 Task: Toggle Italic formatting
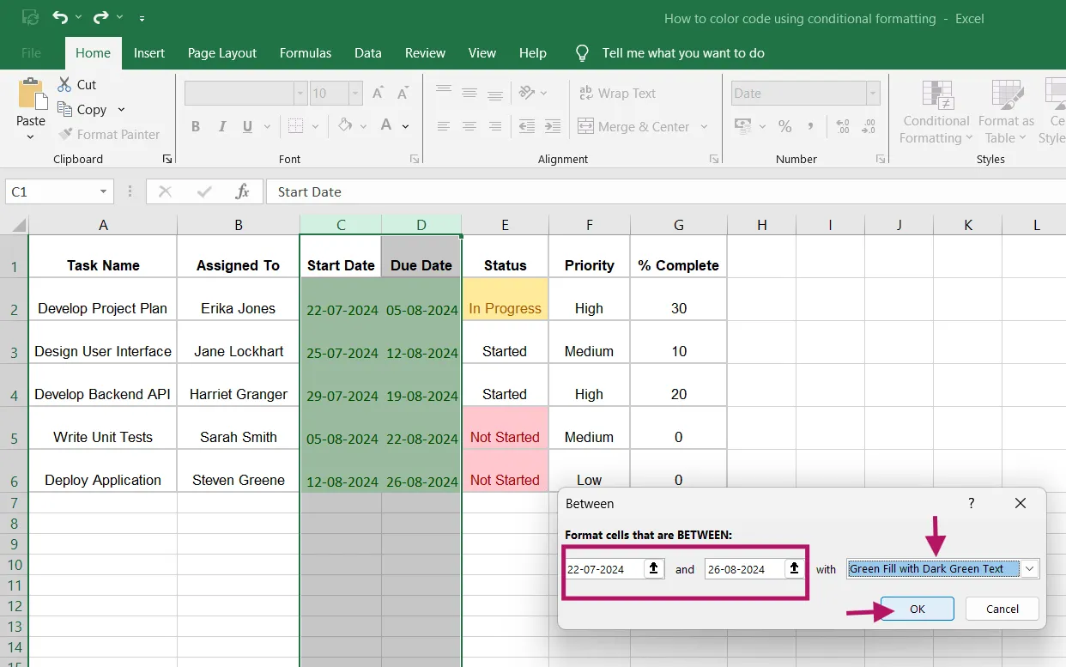222,126
